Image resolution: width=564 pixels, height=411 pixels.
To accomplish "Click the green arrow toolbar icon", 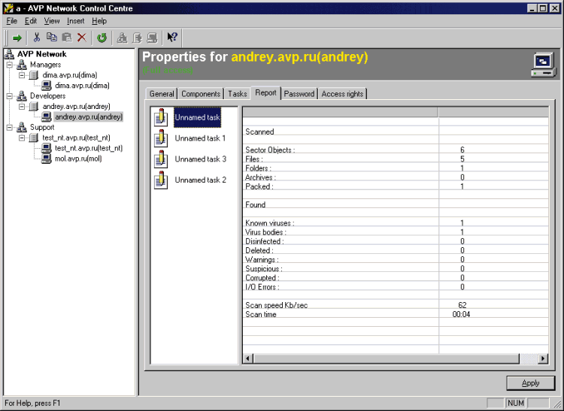I will [x=17, y=38].
